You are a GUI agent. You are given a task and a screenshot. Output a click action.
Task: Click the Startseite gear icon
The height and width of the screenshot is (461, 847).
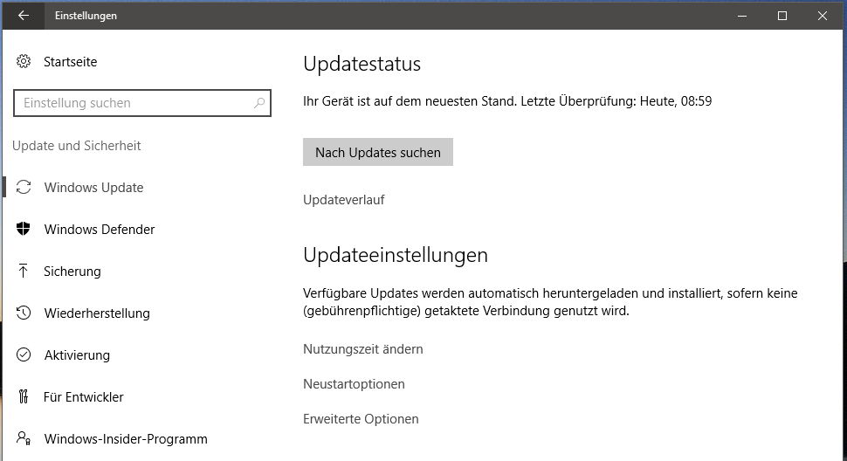click(24, 61)
